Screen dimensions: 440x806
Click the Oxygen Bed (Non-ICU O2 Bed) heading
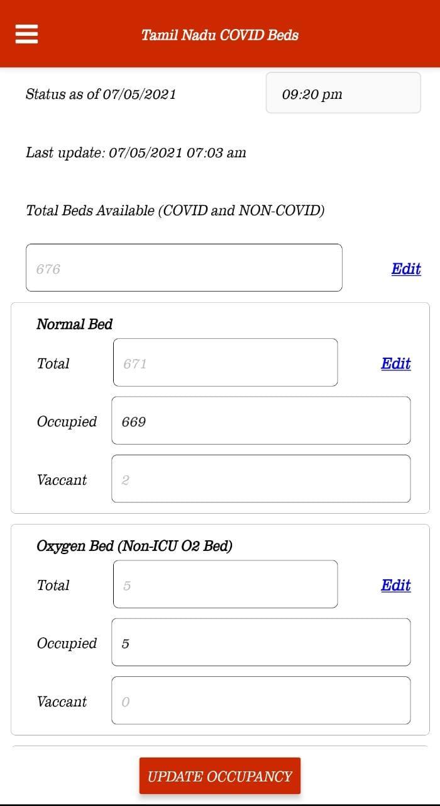click(x=135, y=546)
